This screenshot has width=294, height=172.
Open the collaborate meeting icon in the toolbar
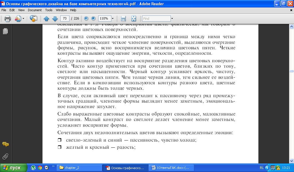pos(18,19)
